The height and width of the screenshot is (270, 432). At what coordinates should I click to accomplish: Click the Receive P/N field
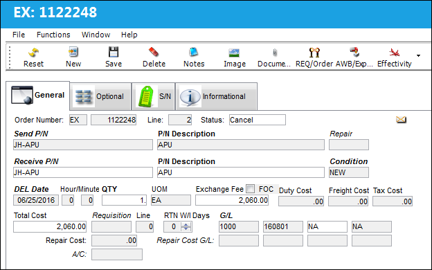click(x=83, y=172)
